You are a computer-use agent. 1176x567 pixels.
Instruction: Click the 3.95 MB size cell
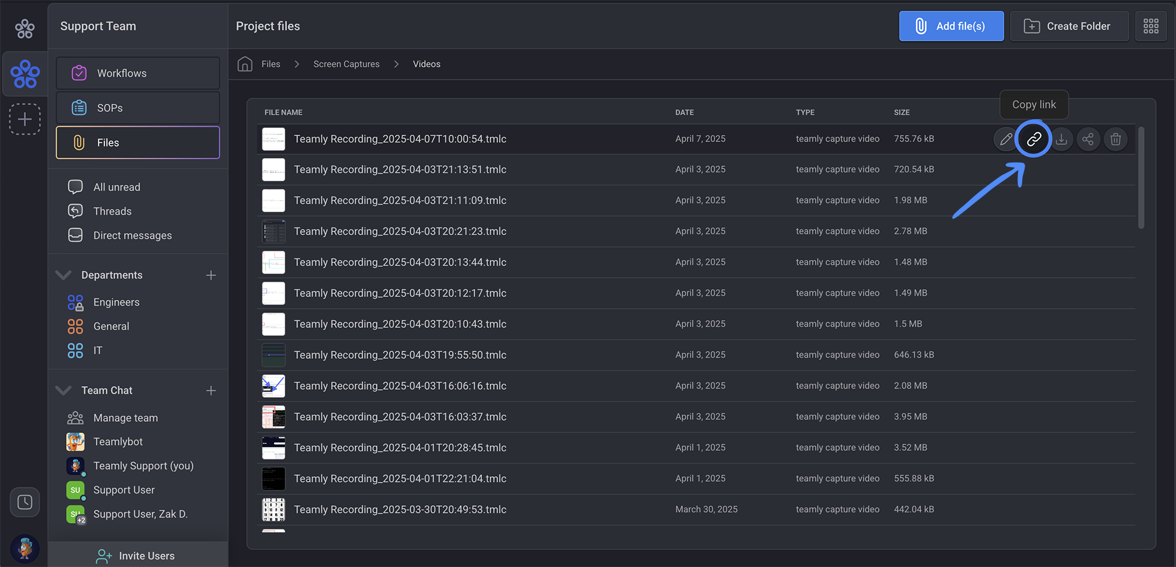pos(911,416)
